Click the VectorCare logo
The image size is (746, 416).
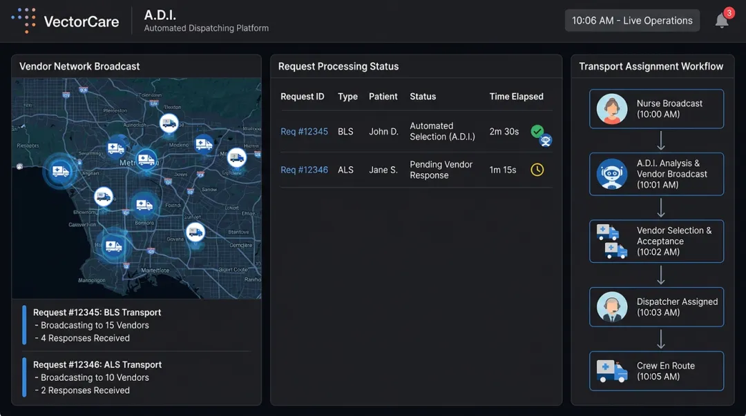pyautogui.click(x=65, y=21)
